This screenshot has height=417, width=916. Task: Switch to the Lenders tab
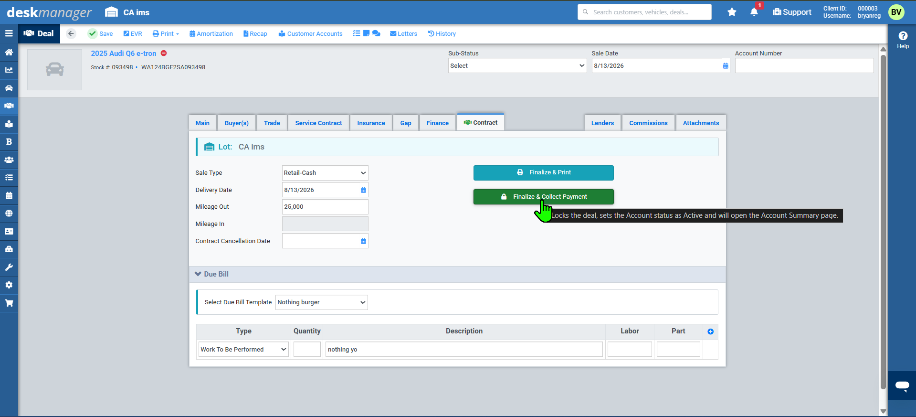602,123
